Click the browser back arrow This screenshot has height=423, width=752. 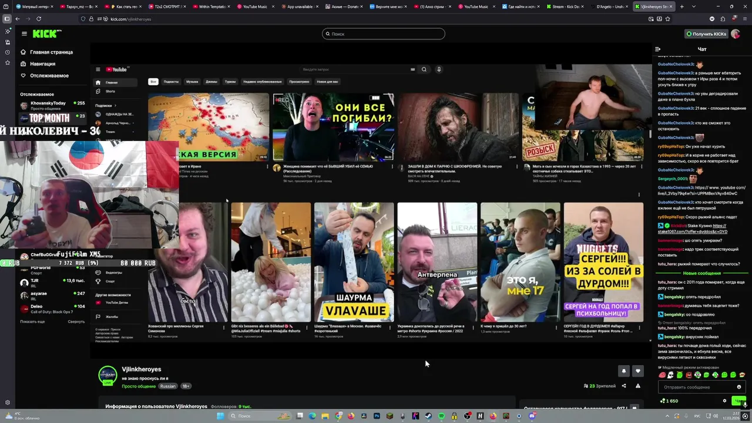pyautogui.click(x=17, y=19)
